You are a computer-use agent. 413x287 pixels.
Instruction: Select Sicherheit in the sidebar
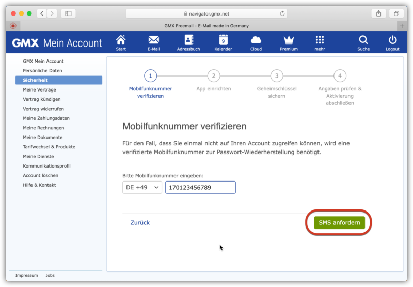[x=59, y=80]
